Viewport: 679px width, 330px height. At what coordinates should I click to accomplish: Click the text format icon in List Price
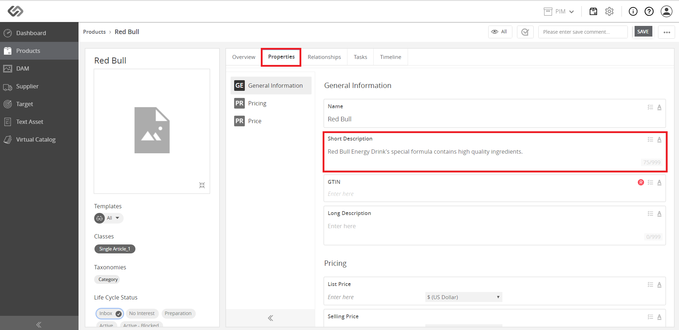659,285
